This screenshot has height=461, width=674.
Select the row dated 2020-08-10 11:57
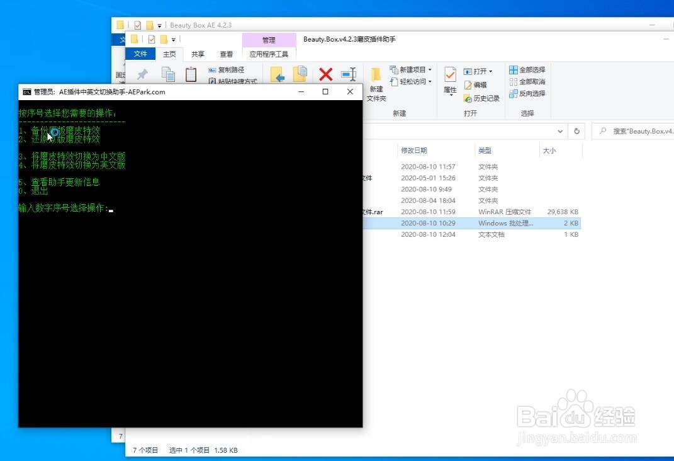(472, 166)
